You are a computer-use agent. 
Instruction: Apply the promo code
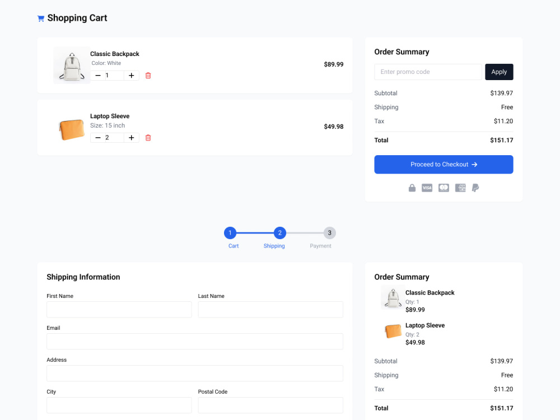pos(499,72)
